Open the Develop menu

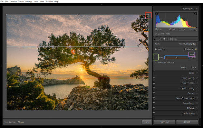click(13, 2)
